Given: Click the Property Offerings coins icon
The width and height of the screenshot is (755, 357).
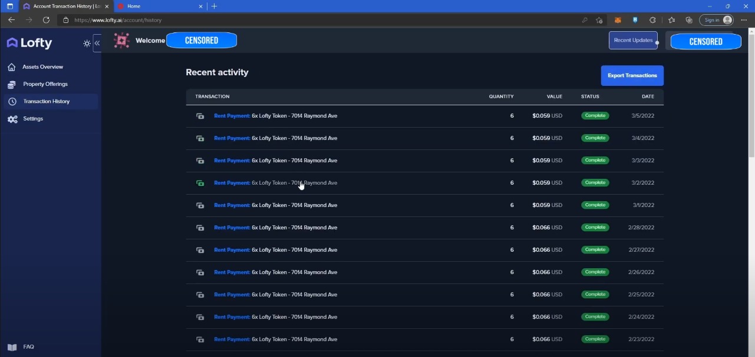Looking at the screenshot, I should pyautogui.click(x=12, y=85).
